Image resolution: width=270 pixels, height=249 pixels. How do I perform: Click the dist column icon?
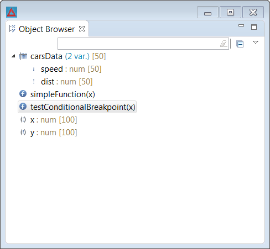tap(34, 81)
